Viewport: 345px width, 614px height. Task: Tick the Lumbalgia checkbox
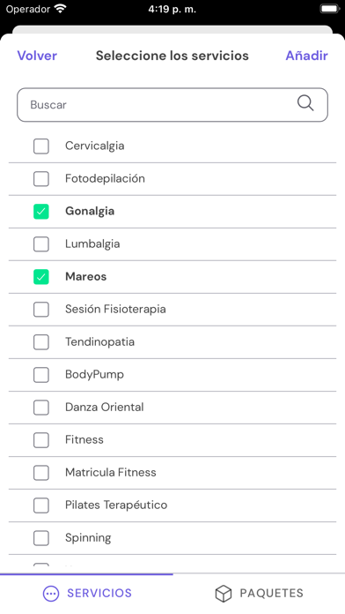pyautogui.click(x=41, y=244)
